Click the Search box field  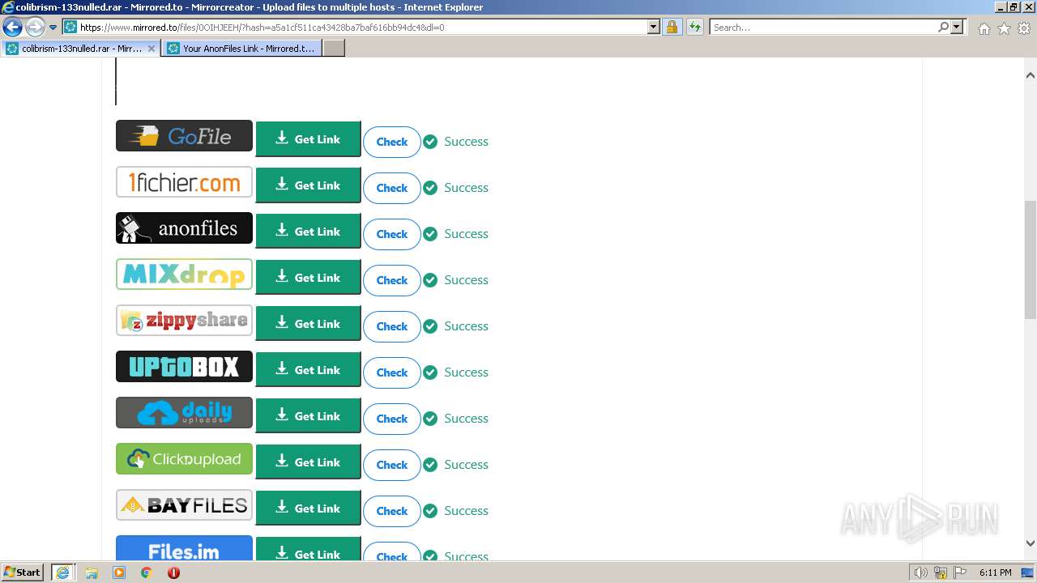point(823,27)
